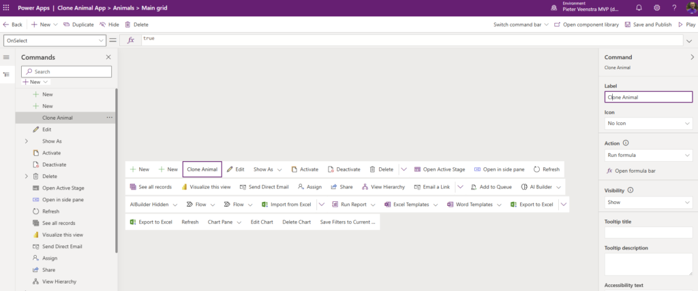Click the Commands list scrollbar

point(117,171)
